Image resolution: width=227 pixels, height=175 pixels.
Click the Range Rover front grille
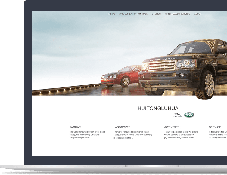coord(162,65)
